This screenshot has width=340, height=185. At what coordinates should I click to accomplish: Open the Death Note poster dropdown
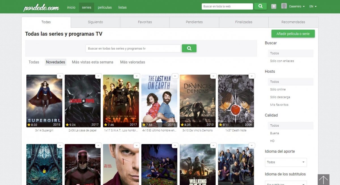point(252,76)
